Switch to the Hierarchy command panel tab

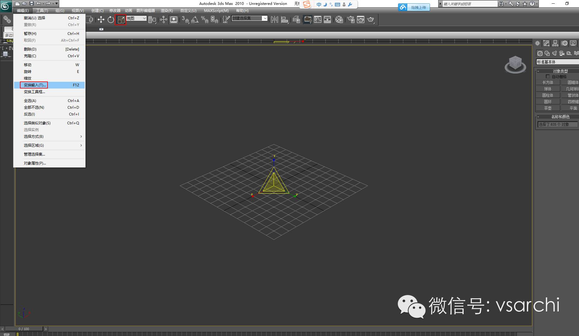pyautogui.click(x=555, y=43)
